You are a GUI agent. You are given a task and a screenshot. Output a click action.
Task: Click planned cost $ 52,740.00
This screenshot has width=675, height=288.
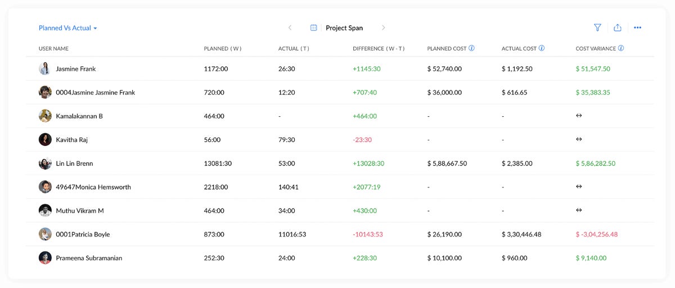[444, 69]
